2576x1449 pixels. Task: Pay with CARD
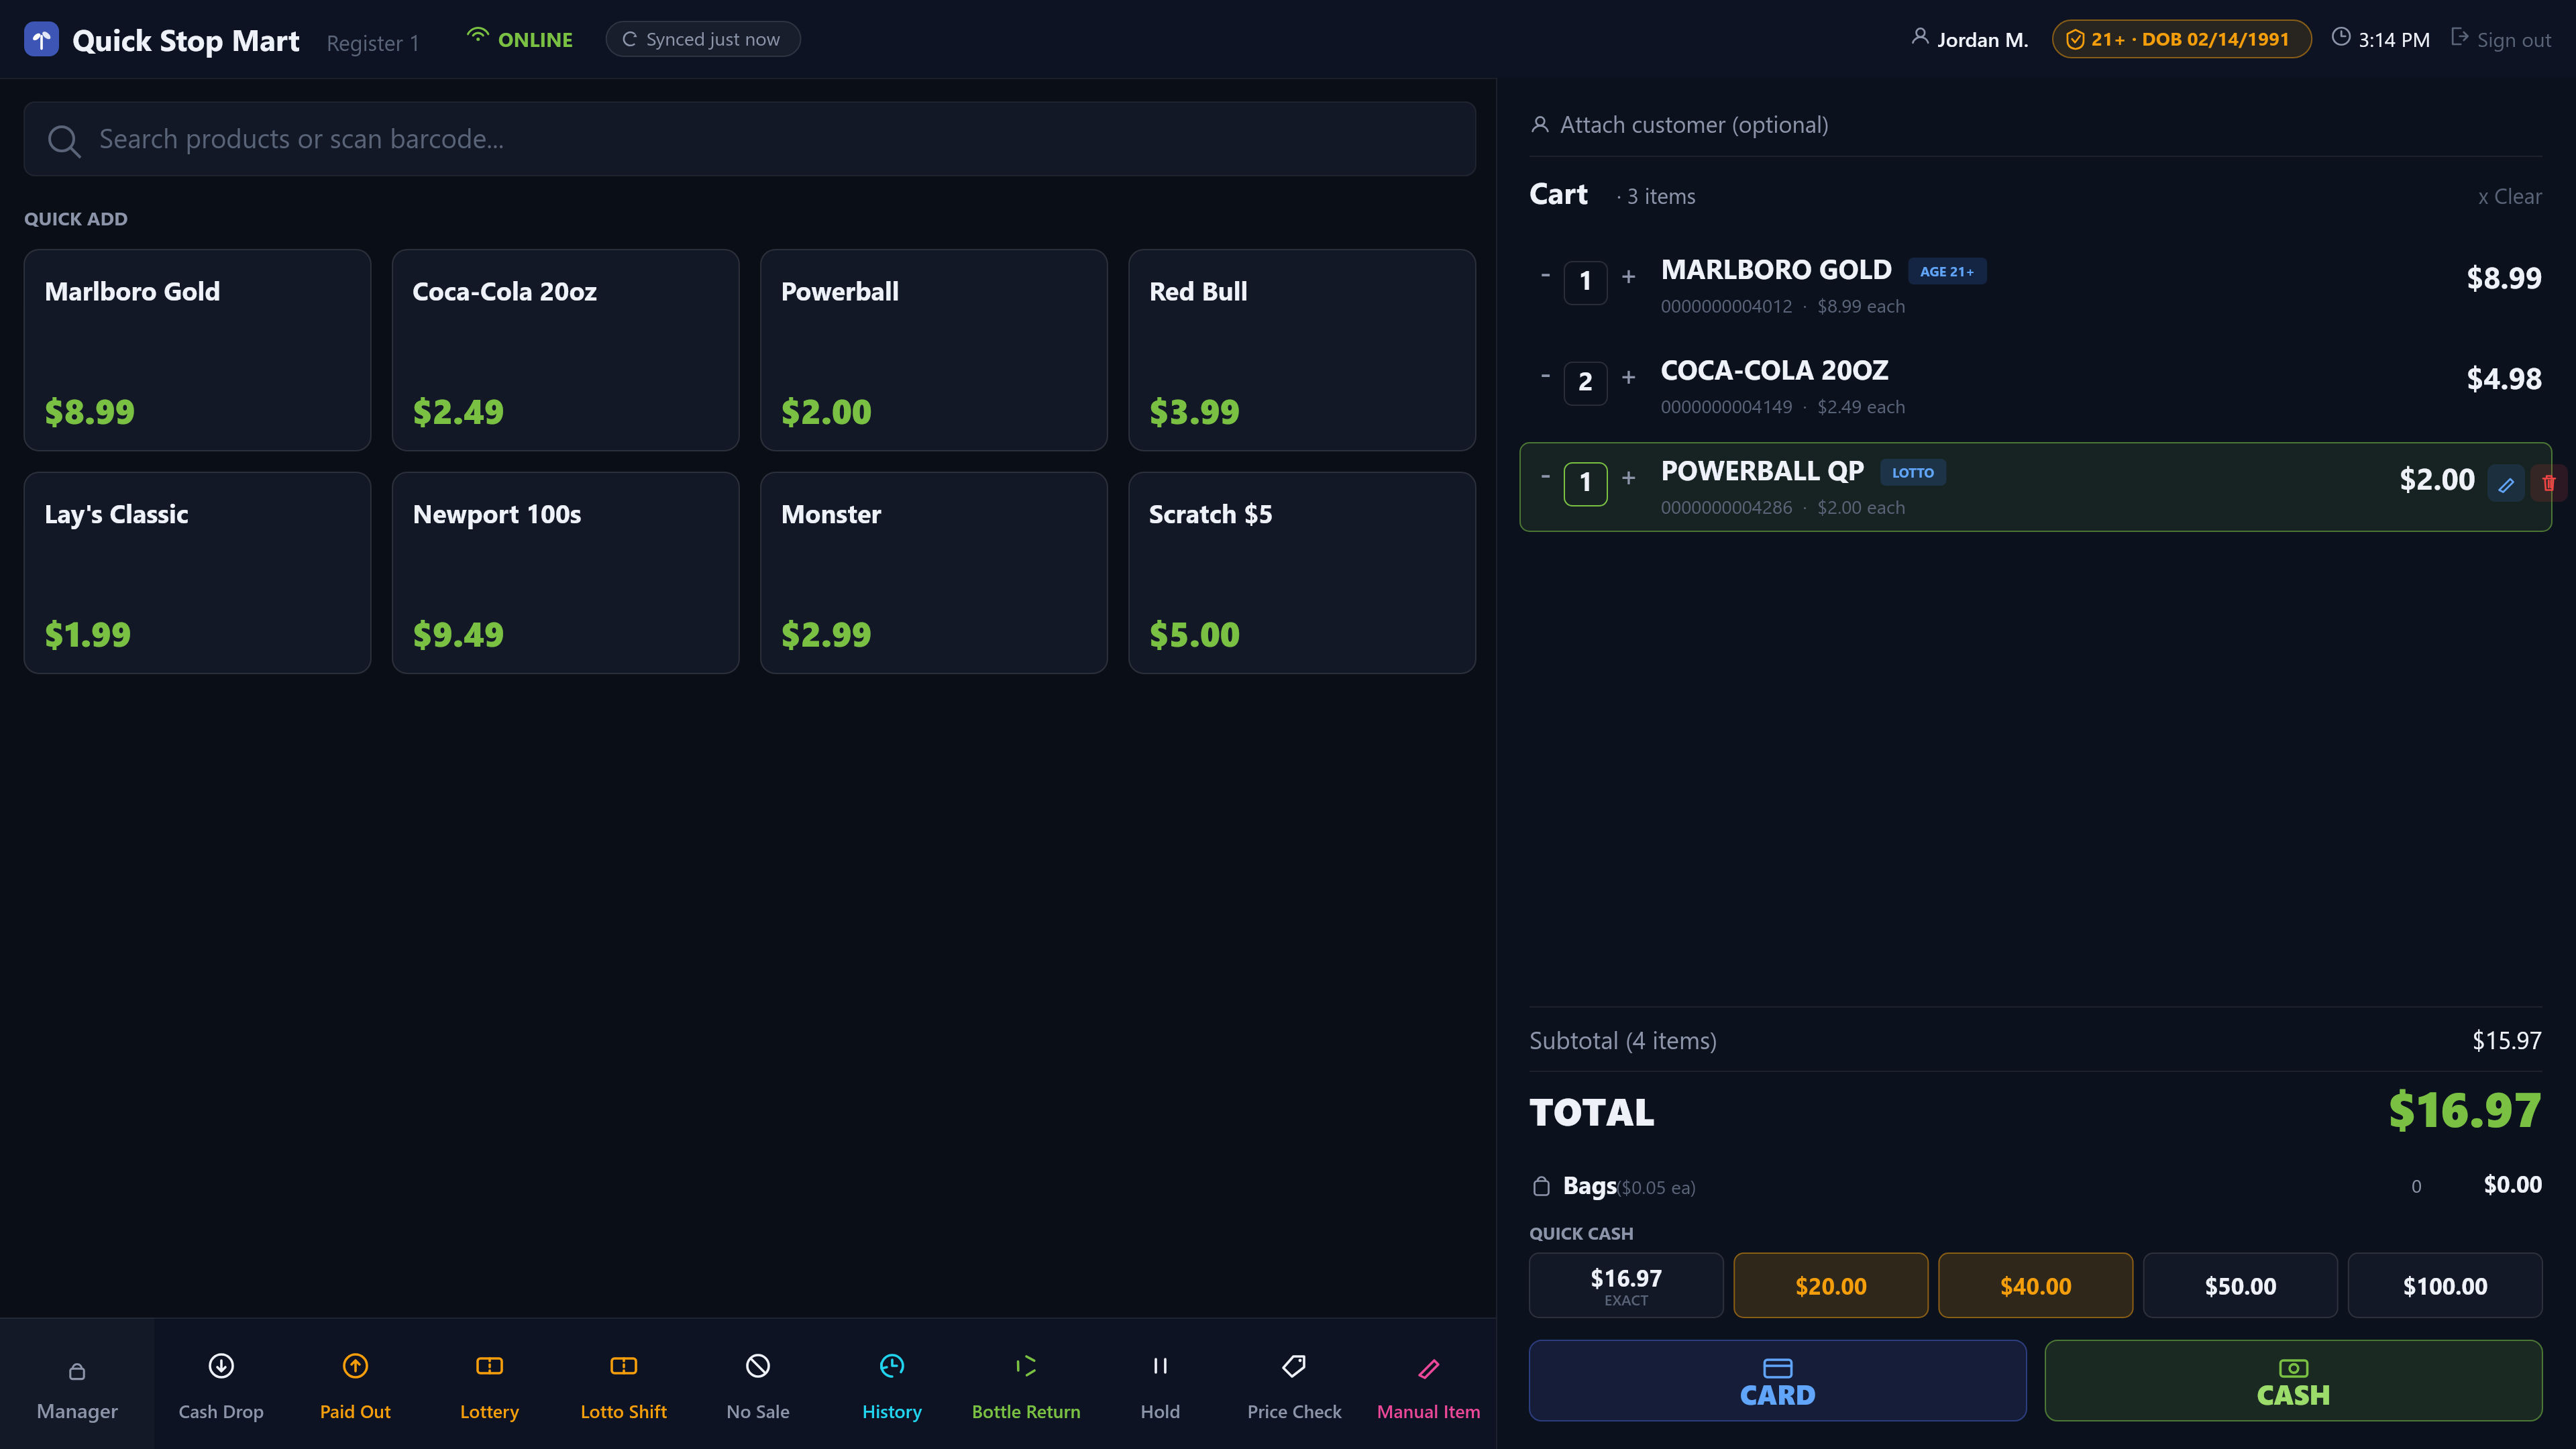click(x=1777, y=1381)
